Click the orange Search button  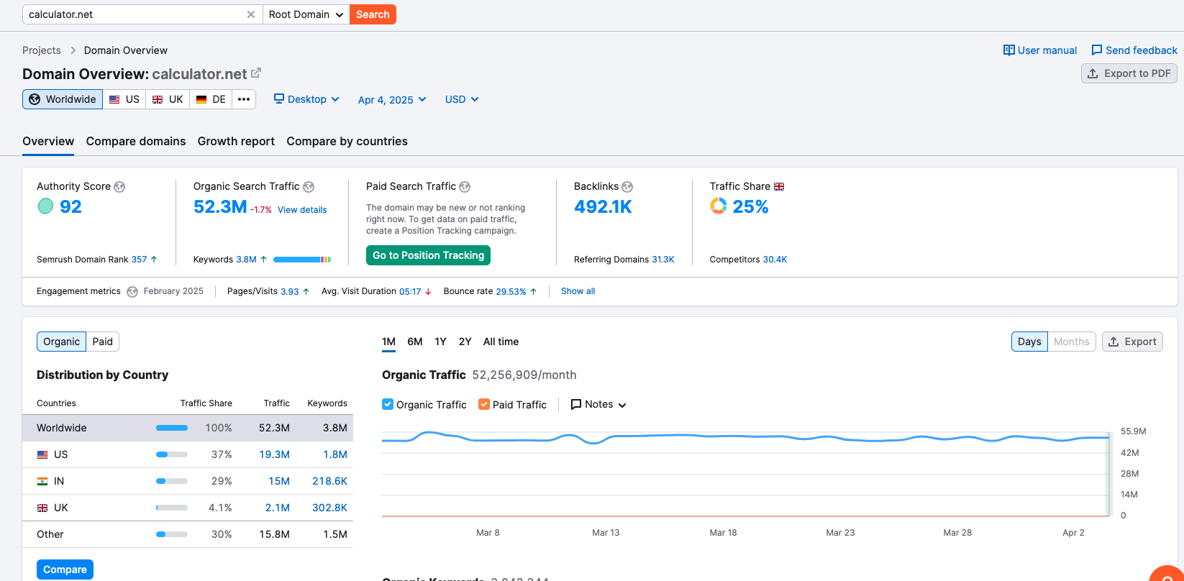point(373,14)
